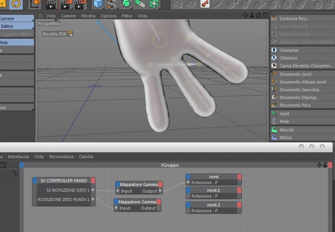This screenshot has height=232, width=335.
Task: Click the XGruppo title bar
Action: tap(170, 165)
